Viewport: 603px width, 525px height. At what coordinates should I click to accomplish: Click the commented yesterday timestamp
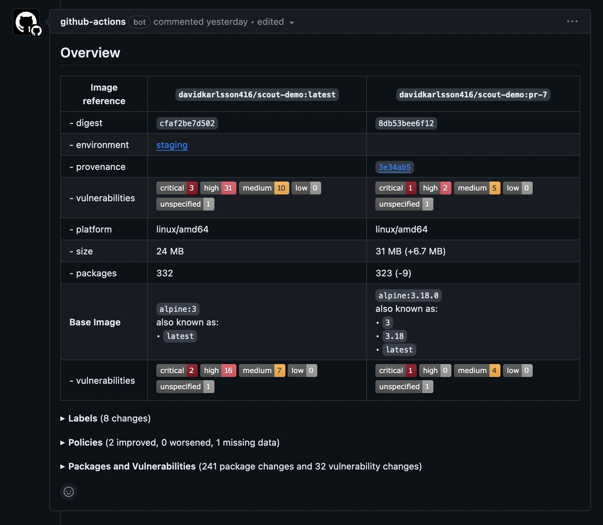click(x=201, y=22)
